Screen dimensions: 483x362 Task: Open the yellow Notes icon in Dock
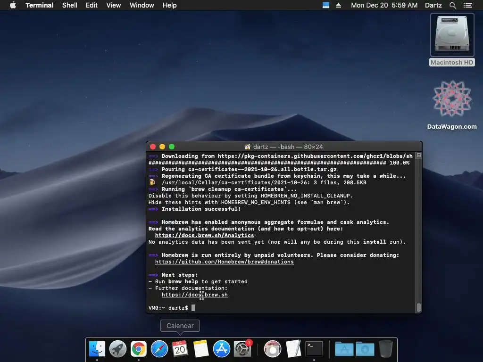pyautogui.click(x=201, y=349)
